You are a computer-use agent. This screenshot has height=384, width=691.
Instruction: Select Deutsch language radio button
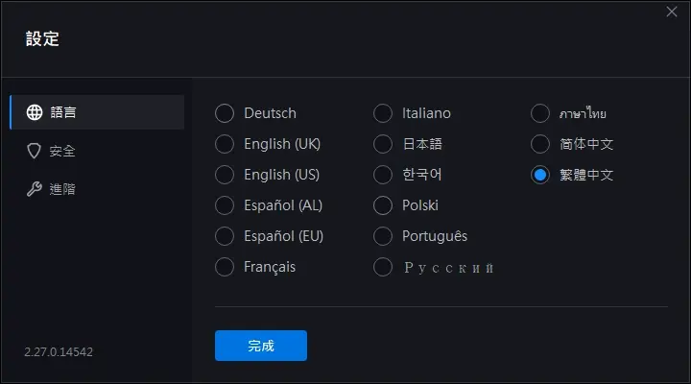pyautogui.click(x=225, y=113)
